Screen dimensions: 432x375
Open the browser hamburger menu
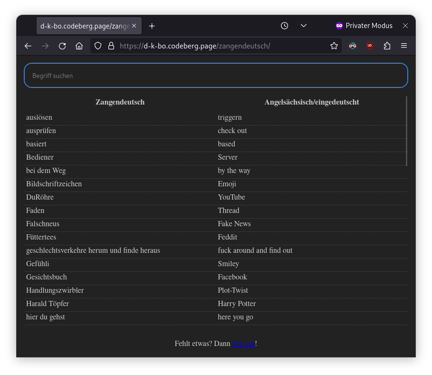point(404,46)
